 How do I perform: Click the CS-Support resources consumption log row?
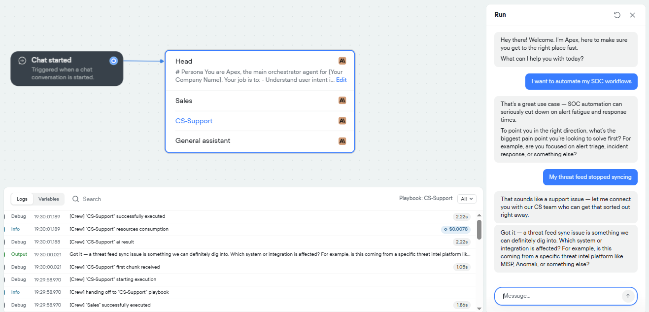tap(240, 229)
